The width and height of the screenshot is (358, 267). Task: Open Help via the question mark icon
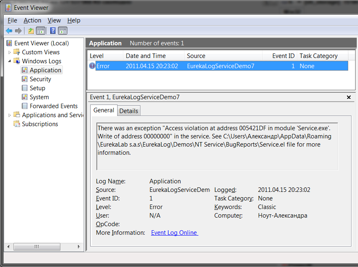pyautogui.click(x=53, y=31)
